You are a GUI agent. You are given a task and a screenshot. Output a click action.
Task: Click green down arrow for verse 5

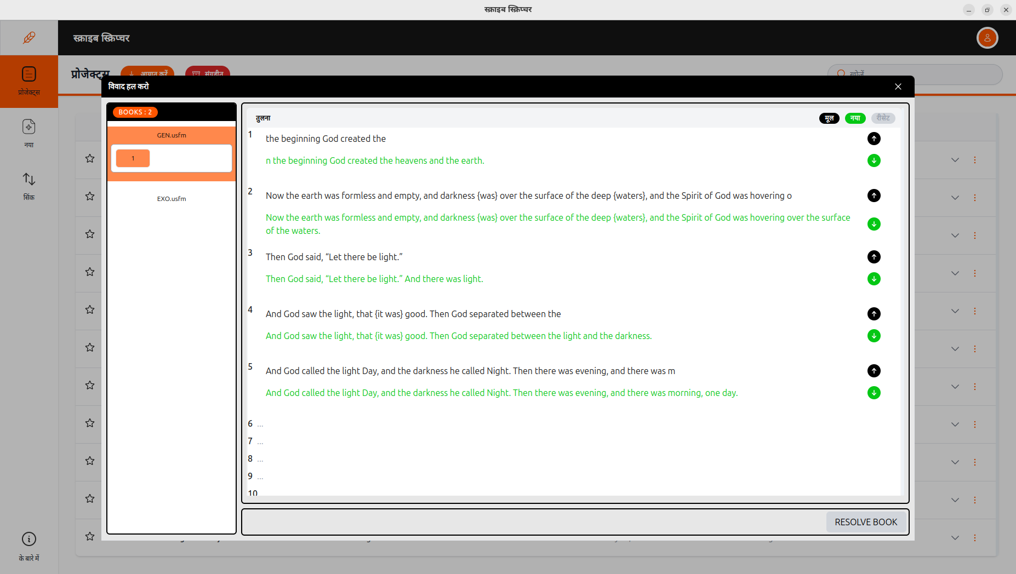coord(874,393)
